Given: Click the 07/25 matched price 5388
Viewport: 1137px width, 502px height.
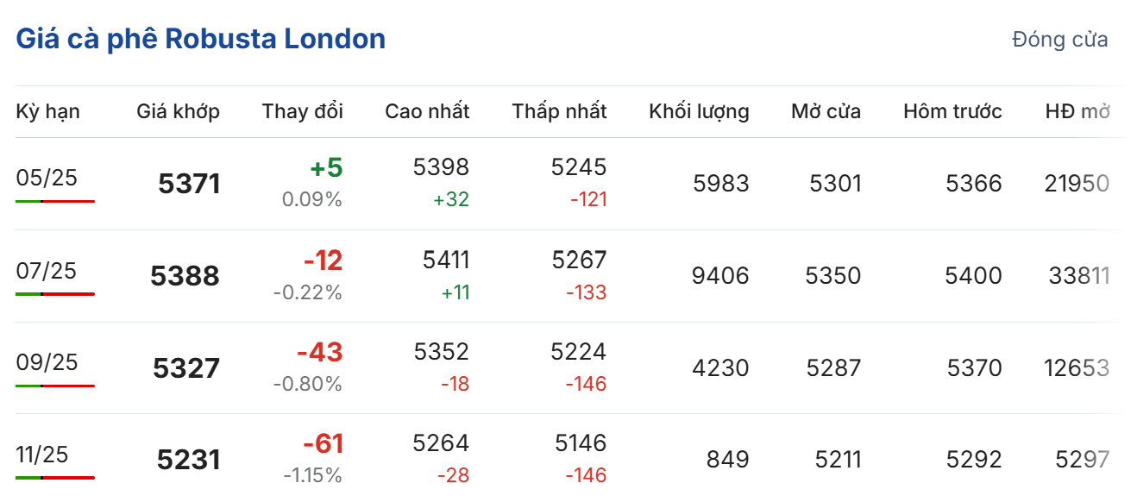Looking at the screenshot, I should (x=185, y=276).
